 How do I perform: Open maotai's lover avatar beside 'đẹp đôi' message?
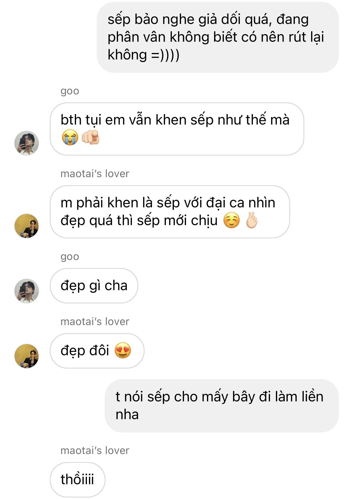coord(27,356)
